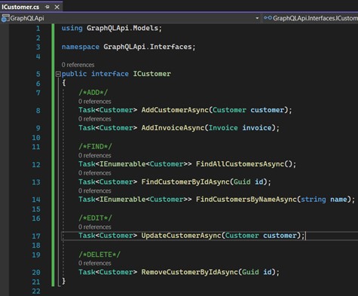The height and width of the screenshot is (296, 358).
Task: Open 0 references lens above RemoveCustomerByIdAsync
Action: [x=95, y=263]
